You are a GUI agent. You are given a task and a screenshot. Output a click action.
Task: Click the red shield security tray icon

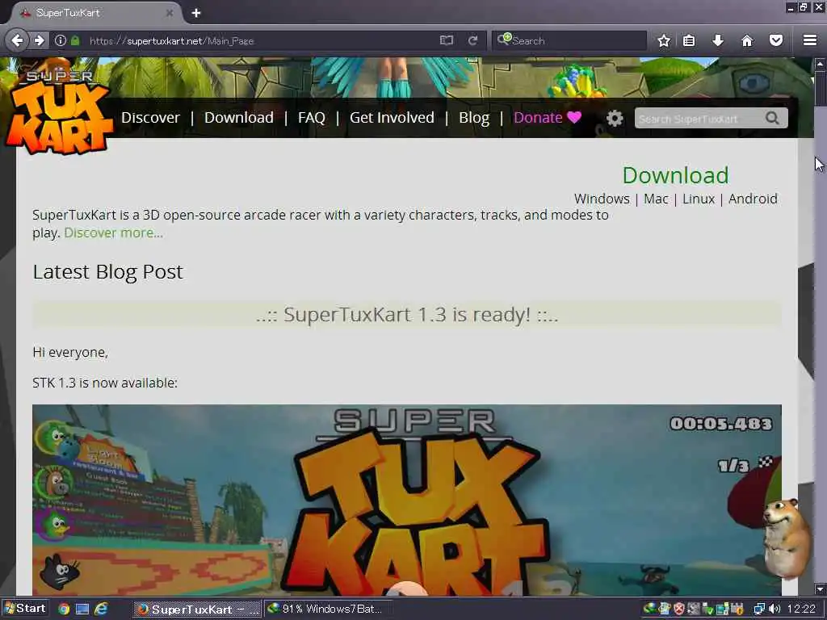point(679,609)
